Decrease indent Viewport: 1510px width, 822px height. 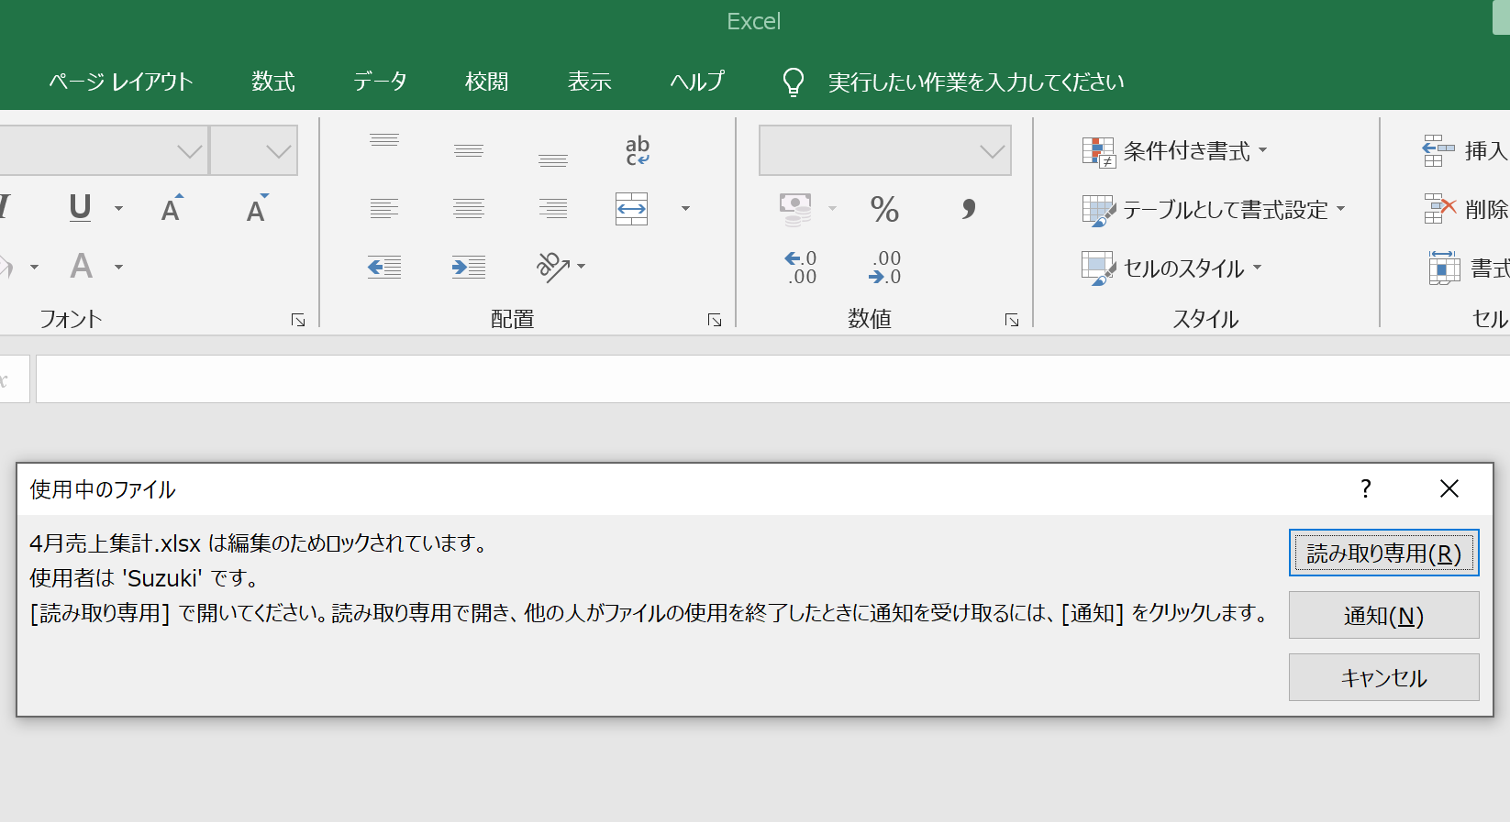coord(384,267)
